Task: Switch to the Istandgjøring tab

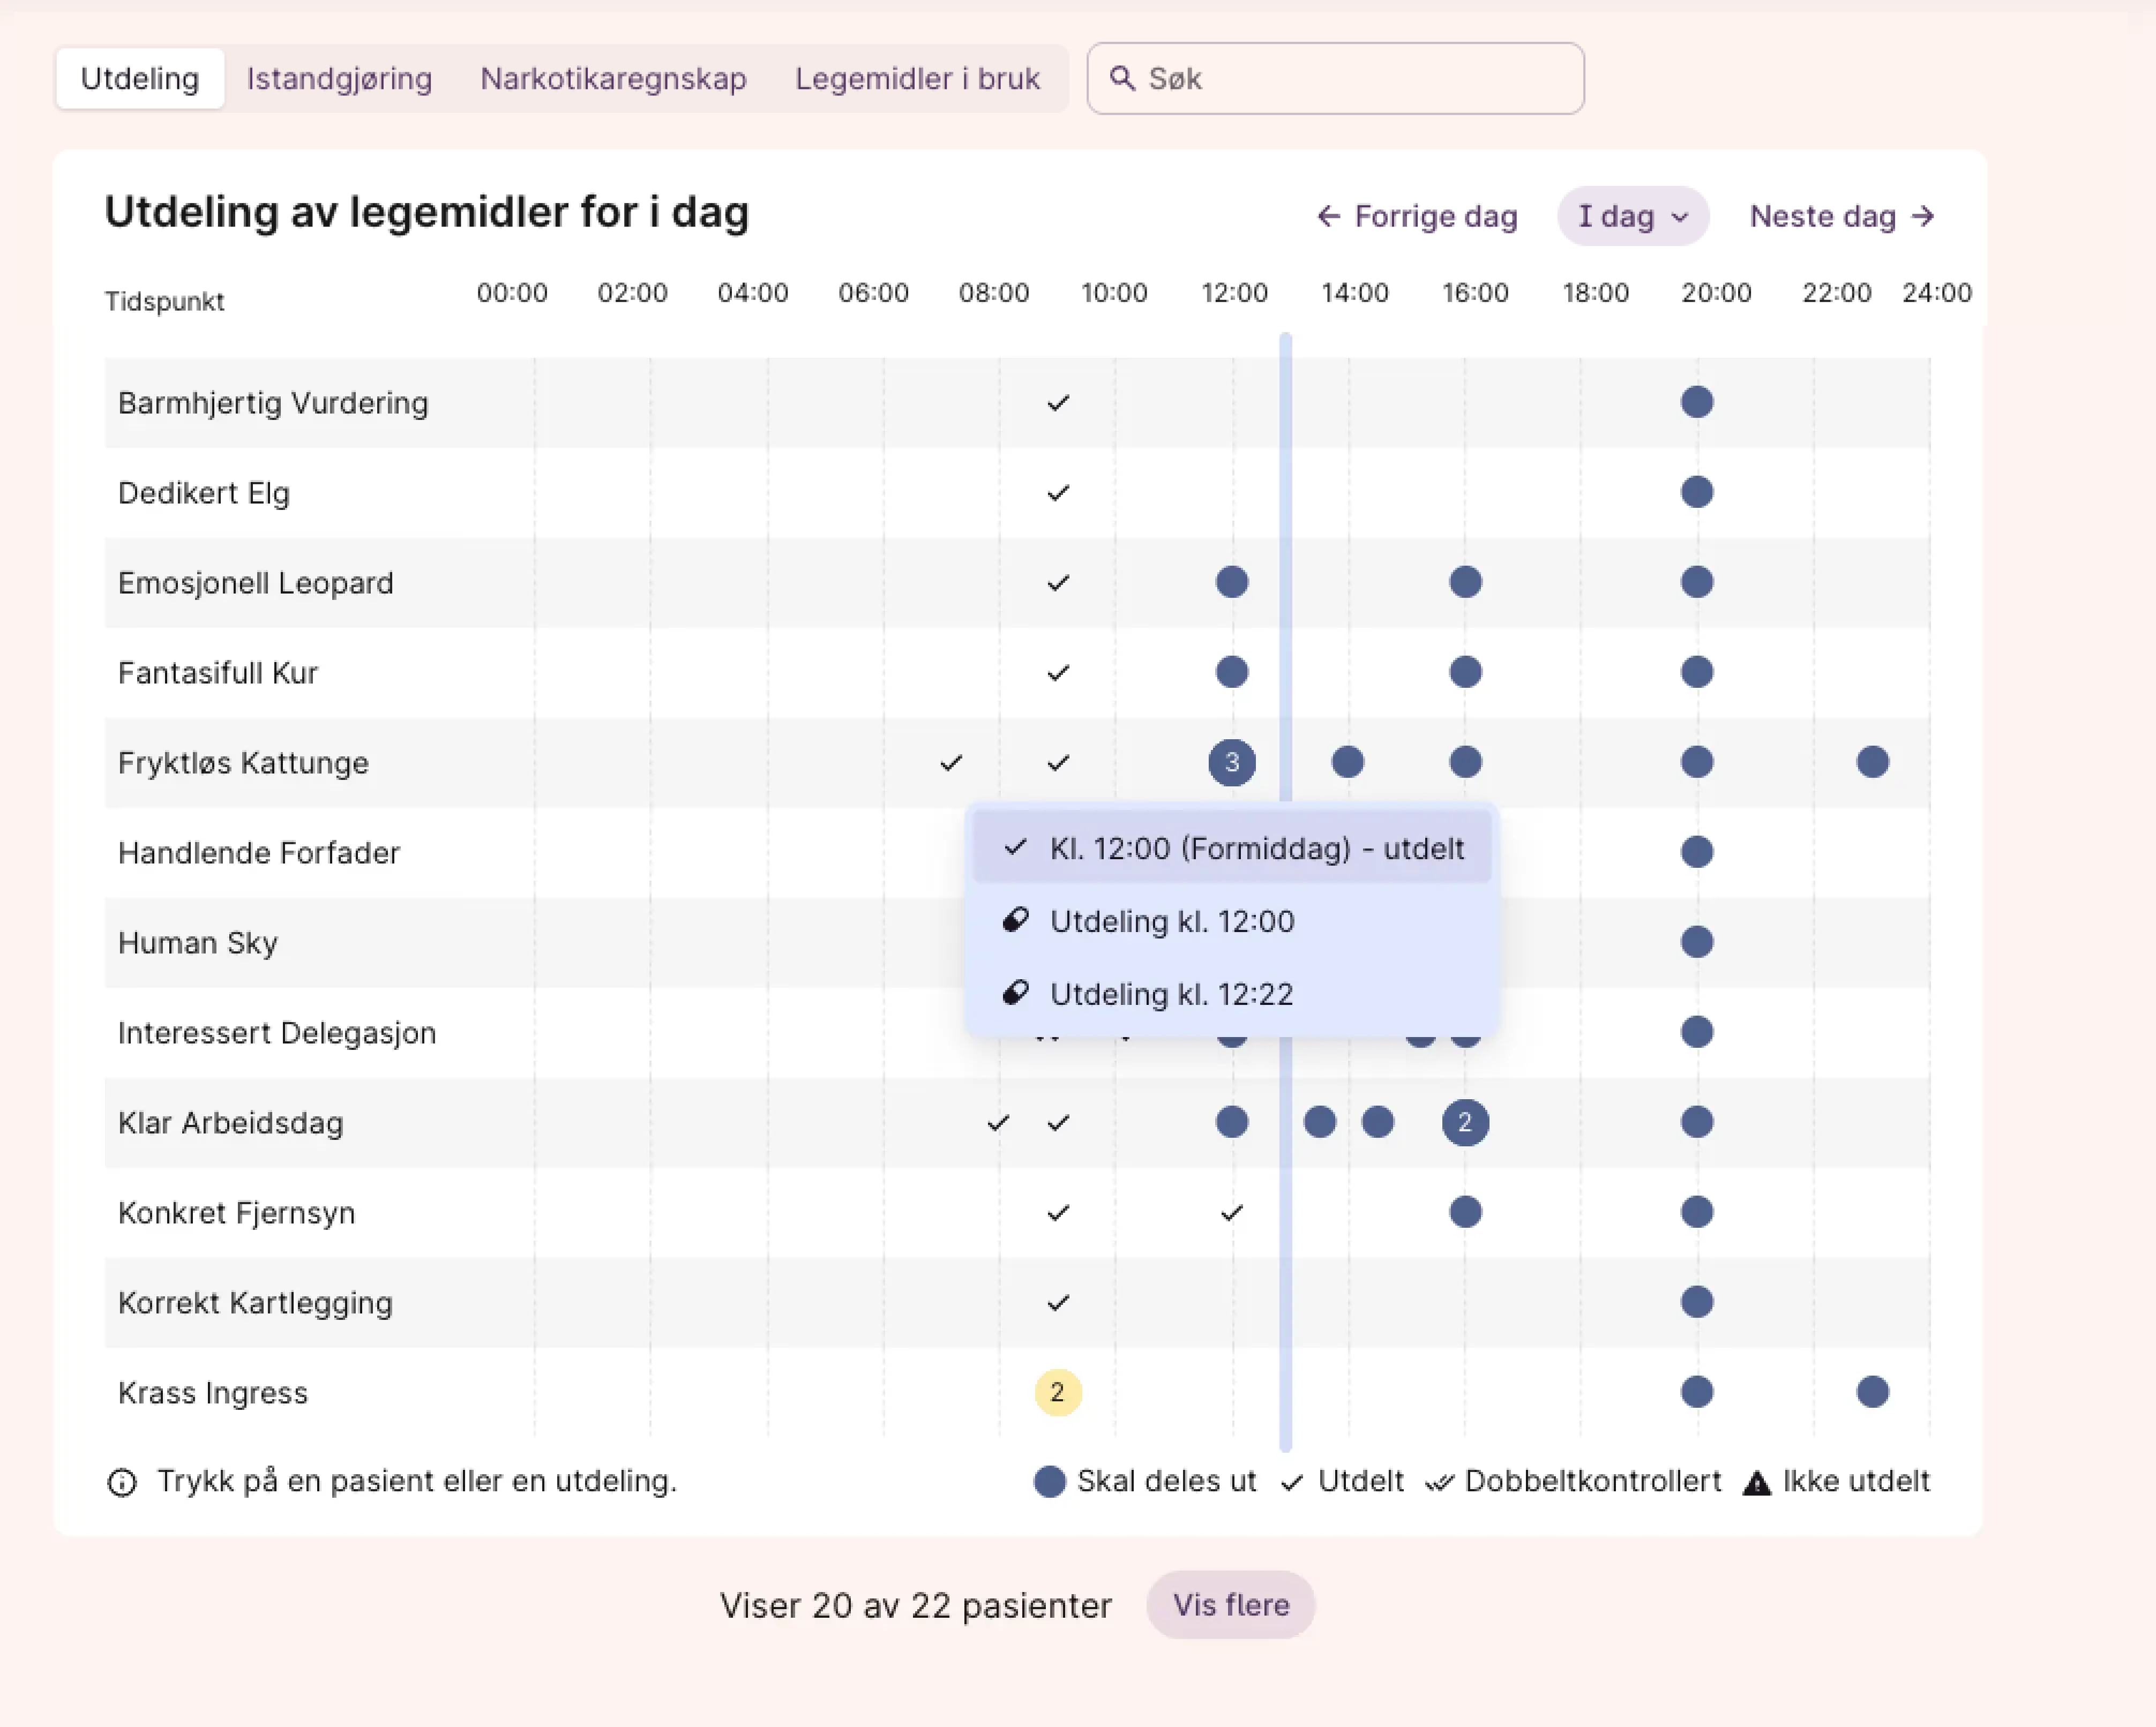Action: (x=339, y=78)
